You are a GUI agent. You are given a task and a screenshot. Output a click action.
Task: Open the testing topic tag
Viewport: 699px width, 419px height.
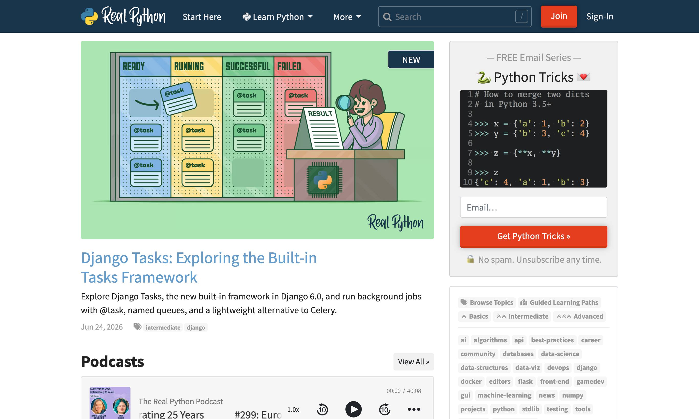[557, 409]
